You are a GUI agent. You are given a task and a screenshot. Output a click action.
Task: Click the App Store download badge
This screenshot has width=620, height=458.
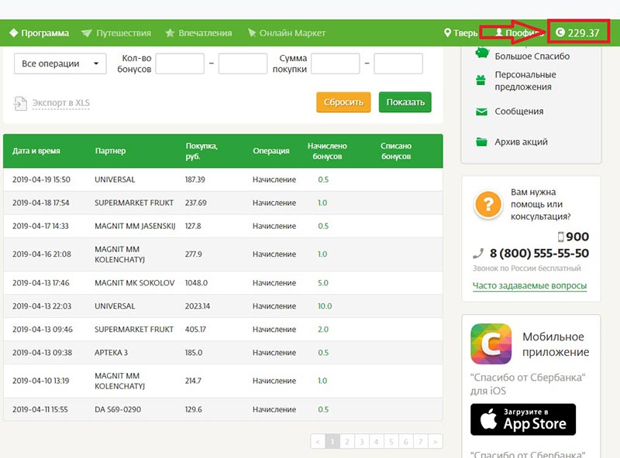click(x=523, y=419)
